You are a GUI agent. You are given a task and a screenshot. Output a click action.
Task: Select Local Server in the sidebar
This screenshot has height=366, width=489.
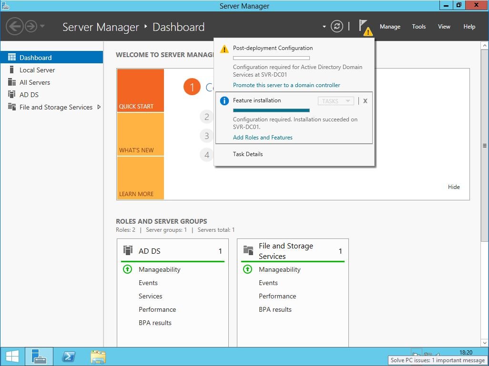coord(37,70)
